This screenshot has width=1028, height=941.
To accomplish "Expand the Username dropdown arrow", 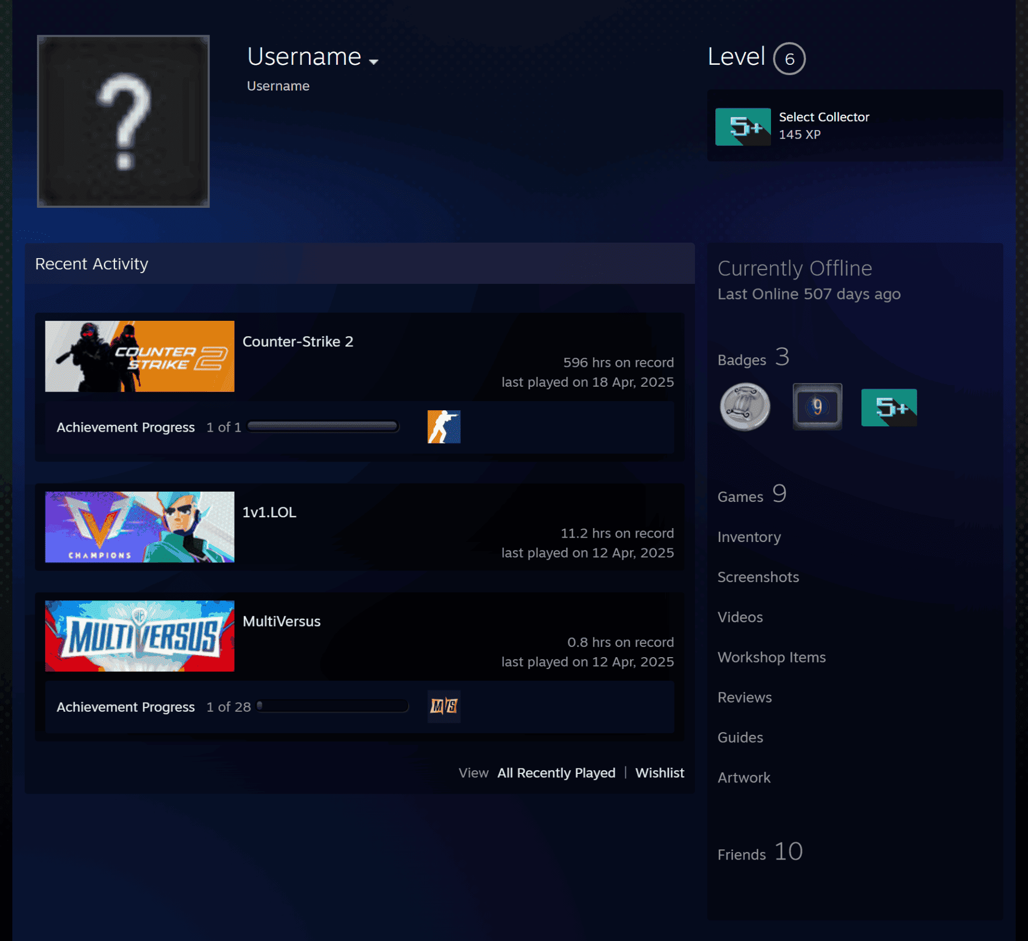I will coord(374,62).
